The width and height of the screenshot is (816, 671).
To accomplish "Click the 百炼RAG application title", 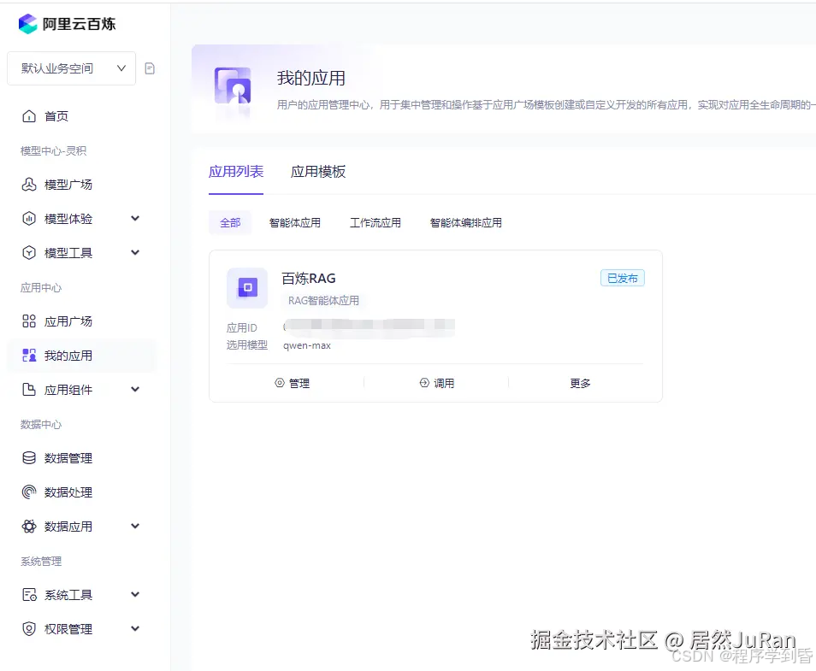I will click(309, 279).
